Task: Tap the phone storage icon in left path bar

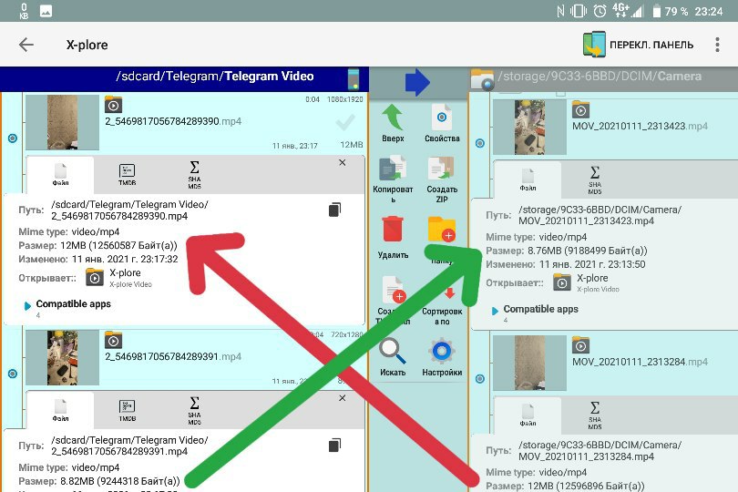Action: click(x=353, y=79)
